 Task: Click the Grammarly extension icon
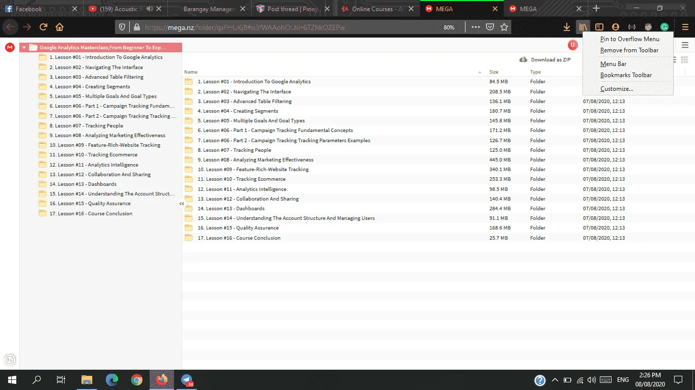click(664, 27)
